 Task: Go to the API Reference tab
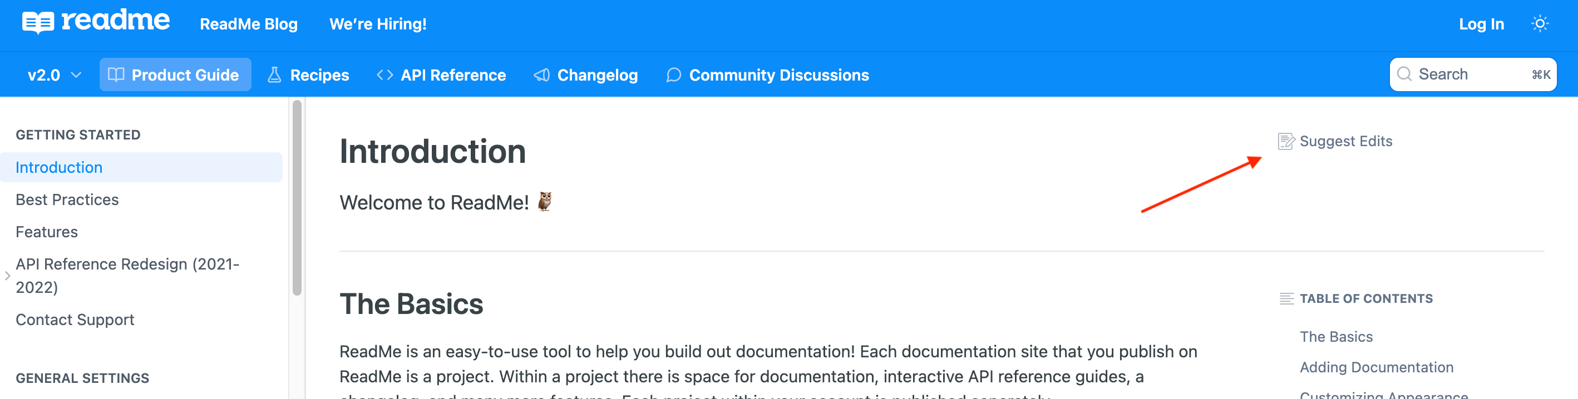click(441, 74)
